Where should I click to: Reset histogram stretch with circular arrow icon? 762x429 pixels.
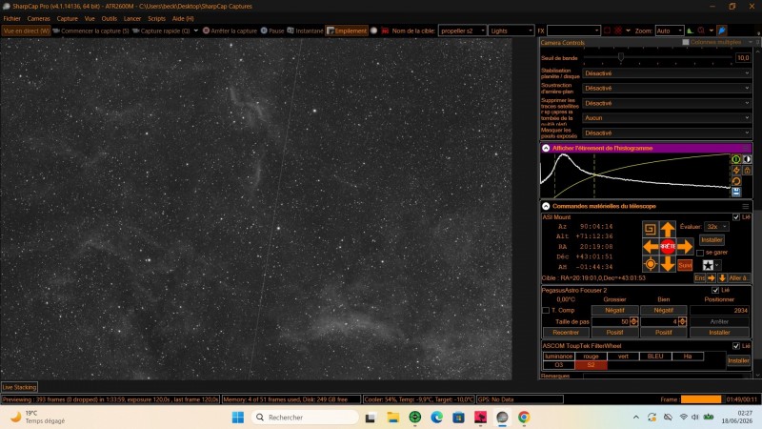tap(736, 181)
